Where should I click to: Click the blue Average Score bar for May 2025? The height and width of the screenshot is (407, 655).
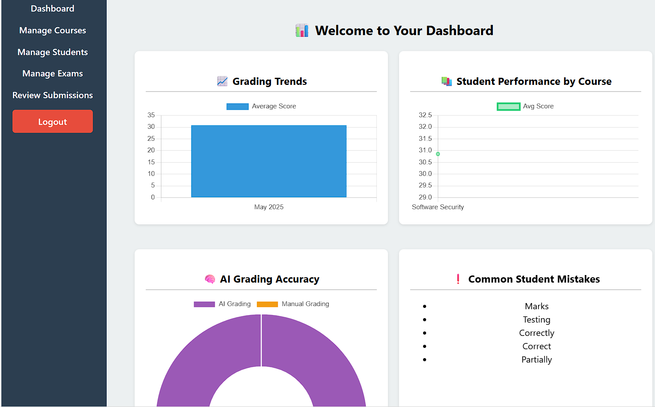(x=268, y=161)
